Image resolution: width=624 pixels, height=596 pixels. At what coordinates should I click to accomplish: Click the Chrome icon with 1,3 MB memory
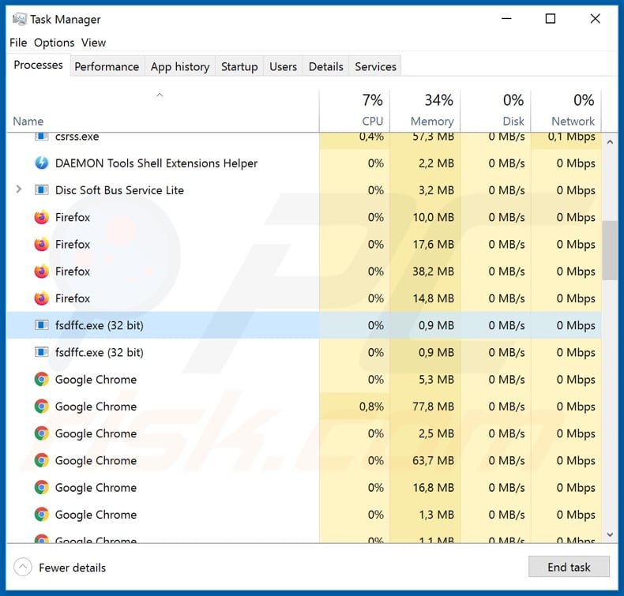tap(41, 515)
